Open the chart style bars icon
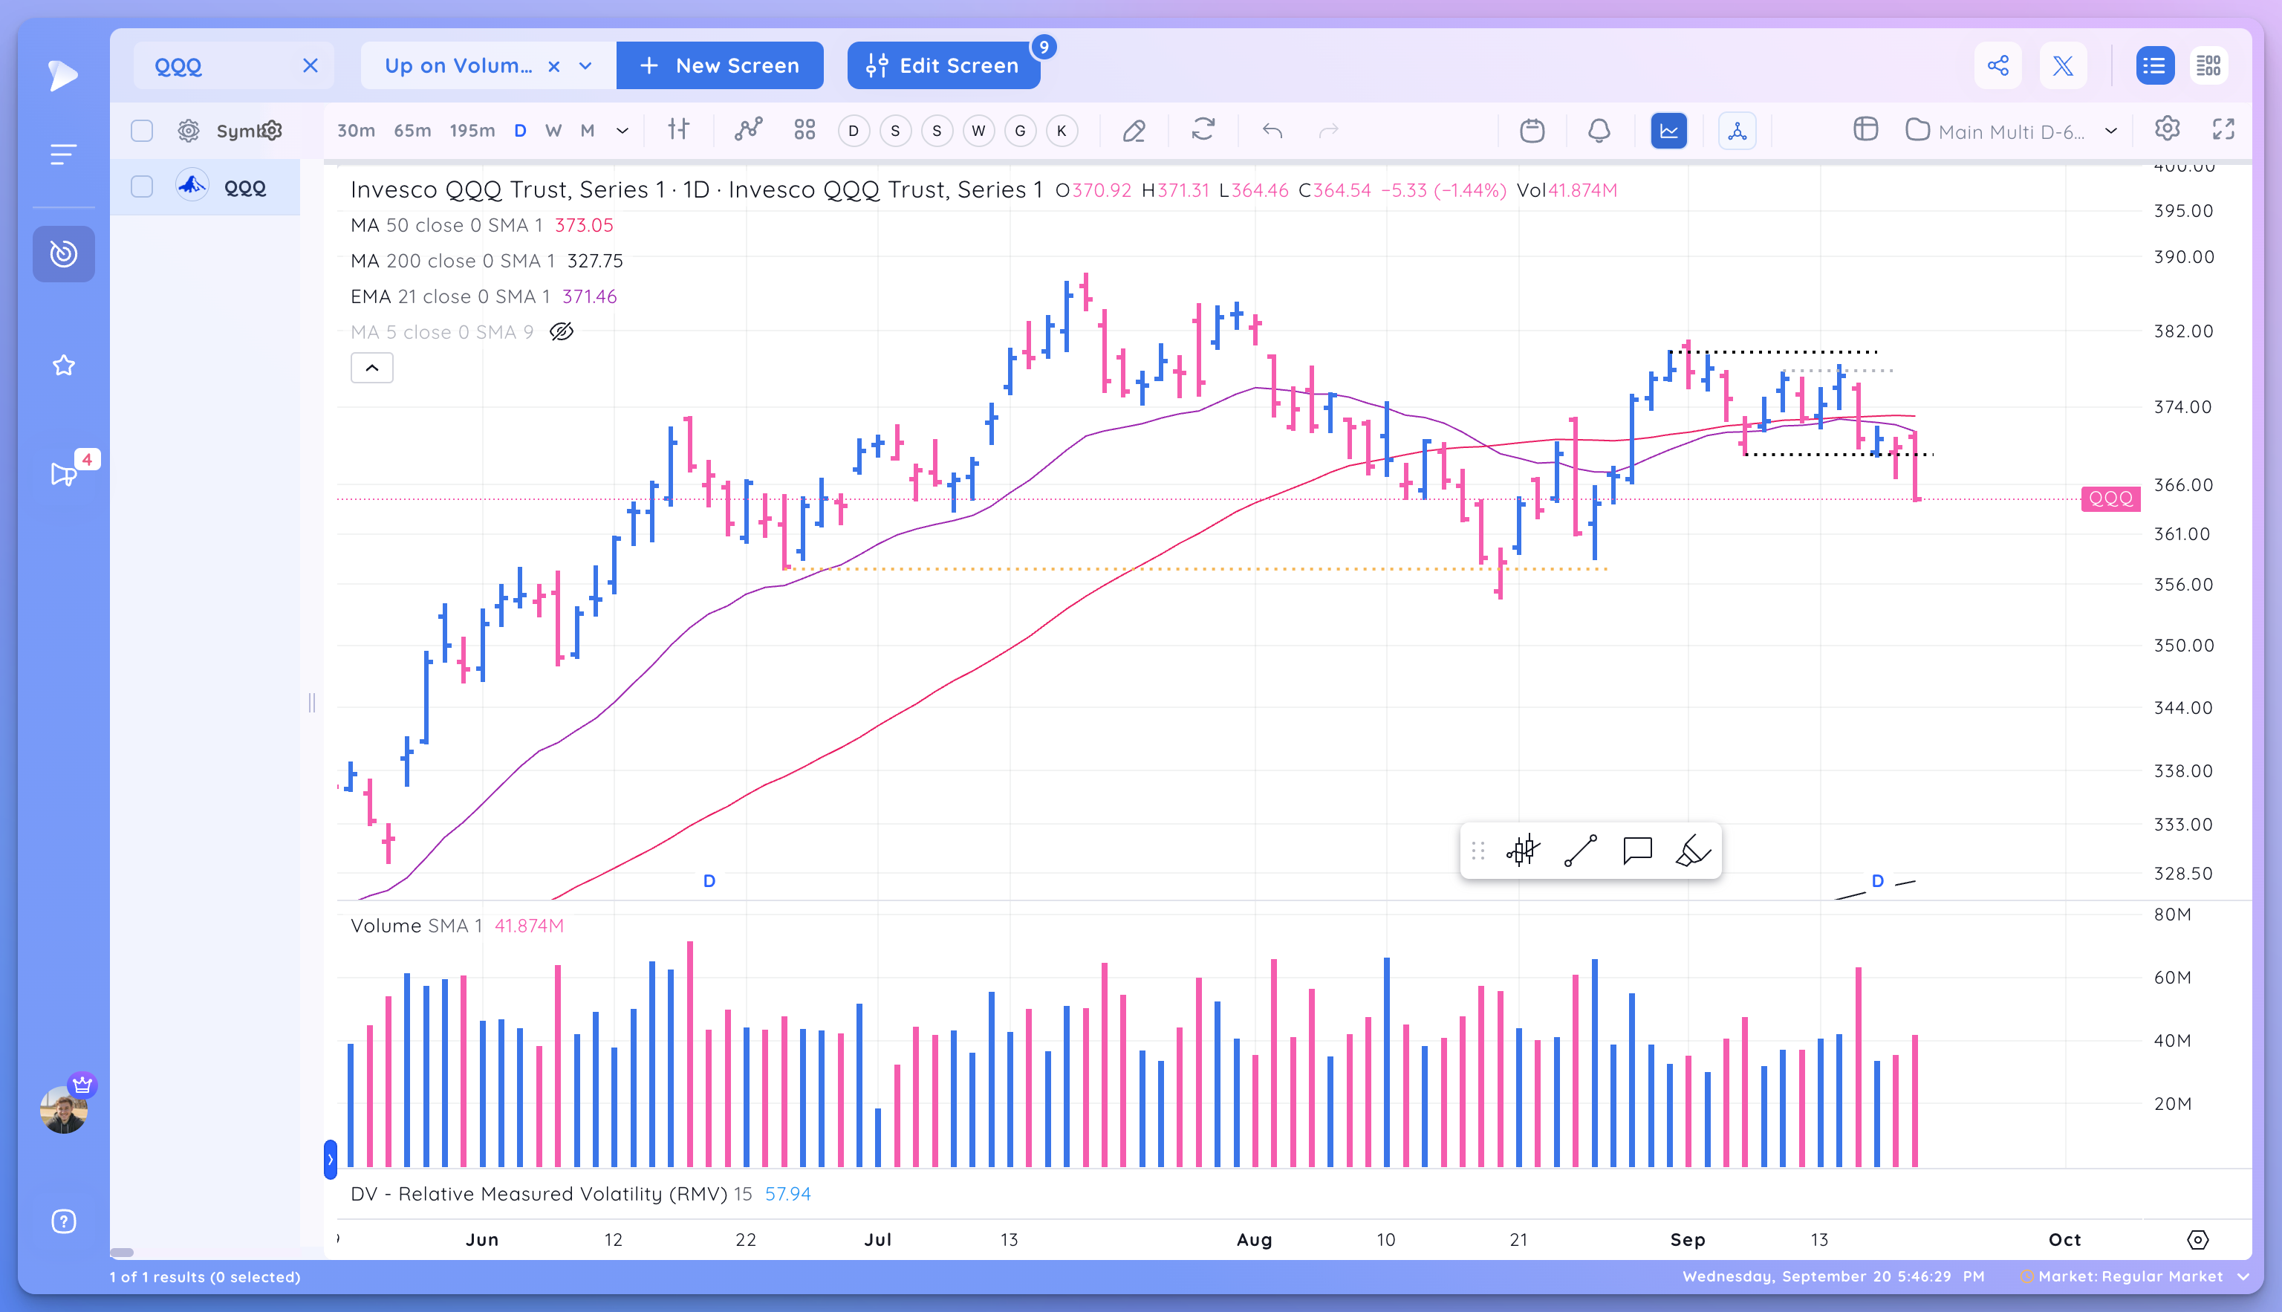This screenshot has width=2282, height=1312. tap(678, 130)
